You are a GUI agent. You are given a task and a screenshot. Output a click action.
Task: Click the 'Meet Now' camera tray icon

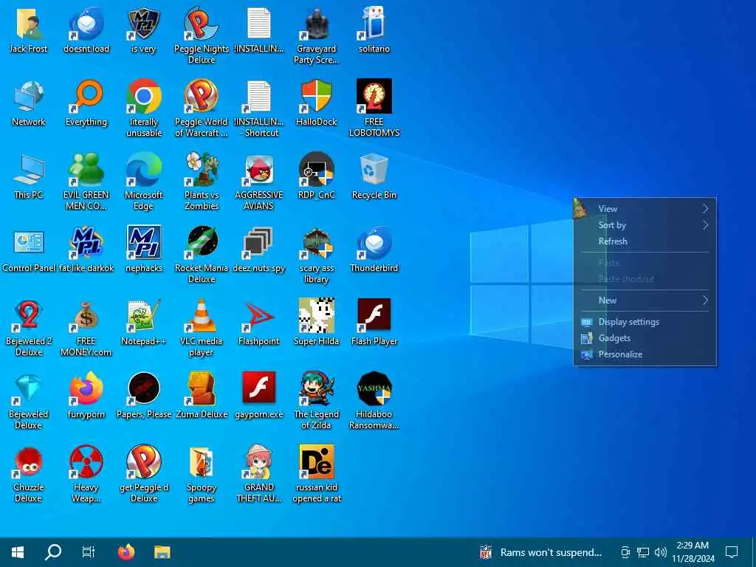coord(625,552)
